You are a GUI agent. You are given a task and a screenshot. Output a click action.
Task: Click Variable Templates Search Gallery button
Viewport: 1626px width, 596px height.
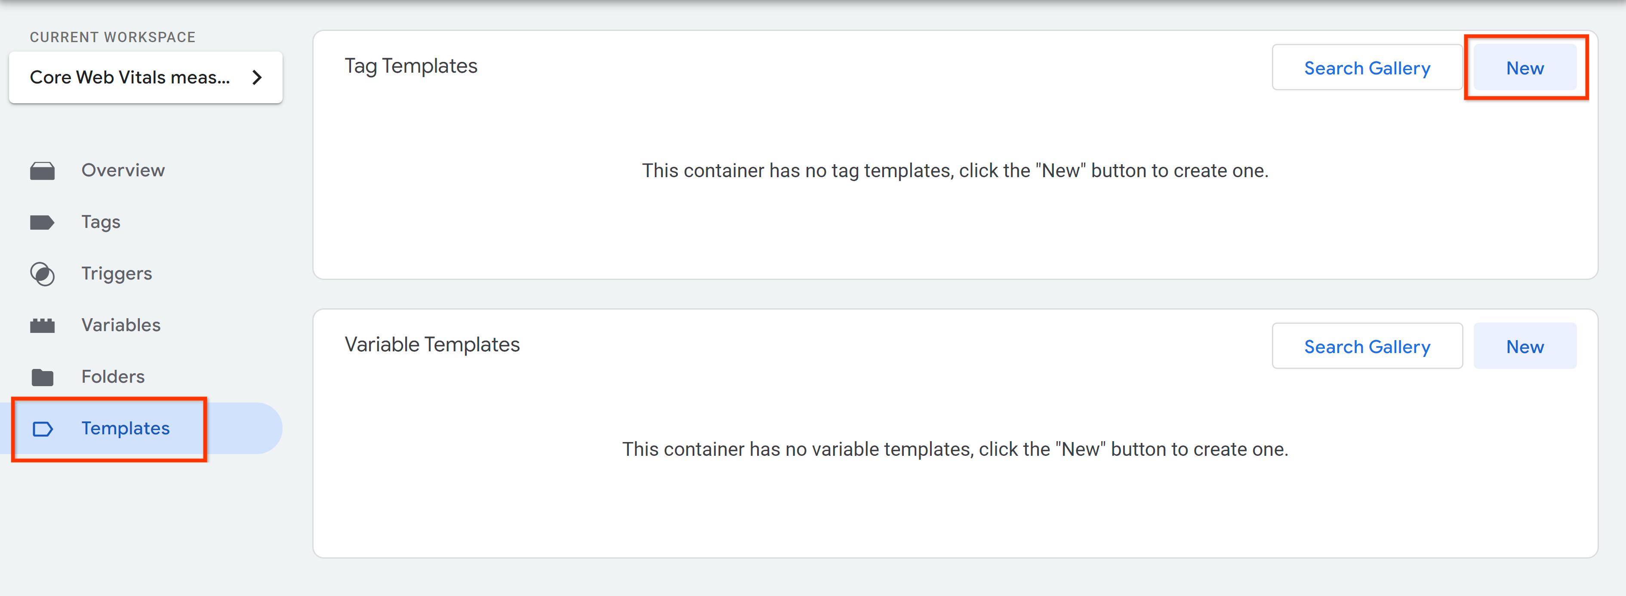point(1367,345)
